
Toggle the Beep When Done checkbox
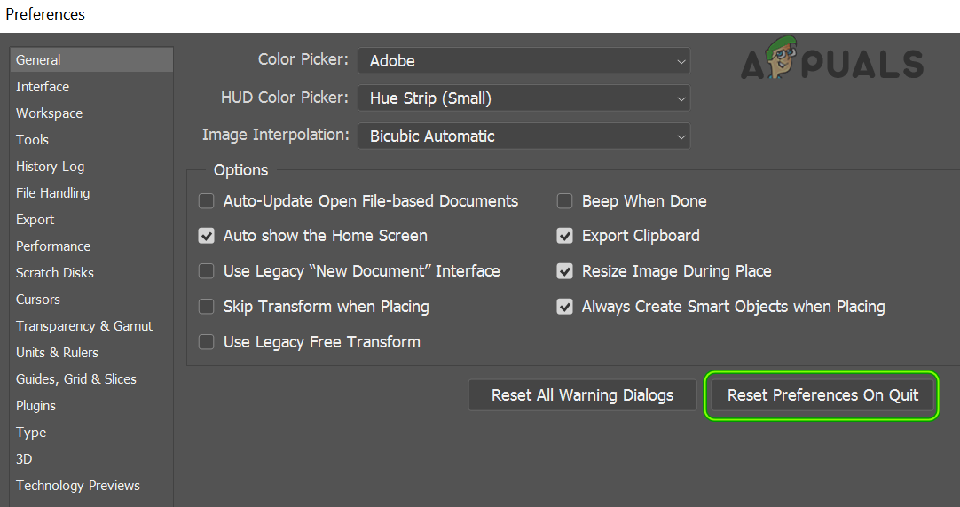tap(565, 201)
